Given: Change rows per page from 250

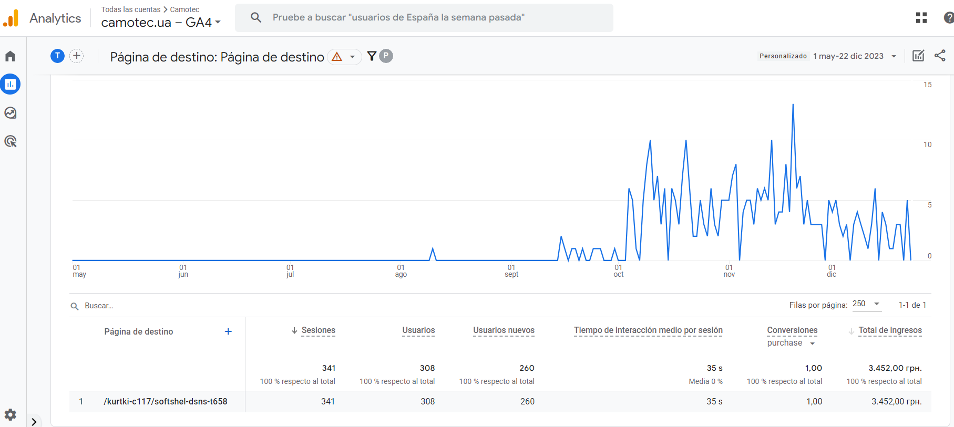Looking at the screenshot, I should [x=866, y=304].
